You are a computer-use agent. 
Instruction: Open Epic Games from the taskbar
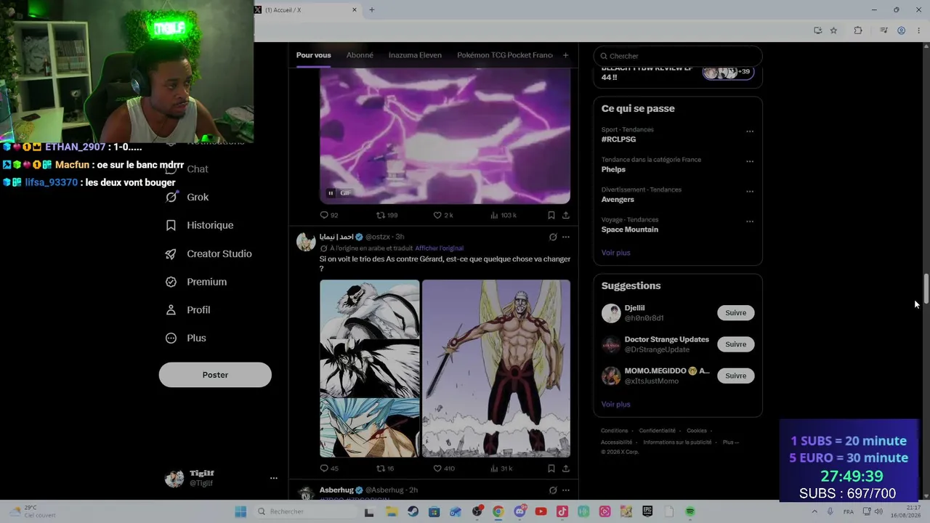tap(647, 511)
